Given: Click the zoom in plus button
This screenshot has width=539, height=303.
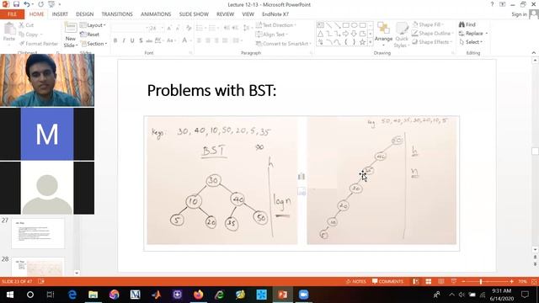Looking at the screenshot, I should pos(511,281).
